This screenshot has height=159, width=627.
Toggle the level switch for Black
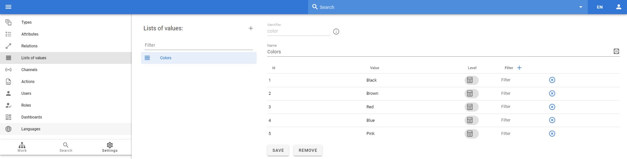pyautogui.click(x=471, y=80)
